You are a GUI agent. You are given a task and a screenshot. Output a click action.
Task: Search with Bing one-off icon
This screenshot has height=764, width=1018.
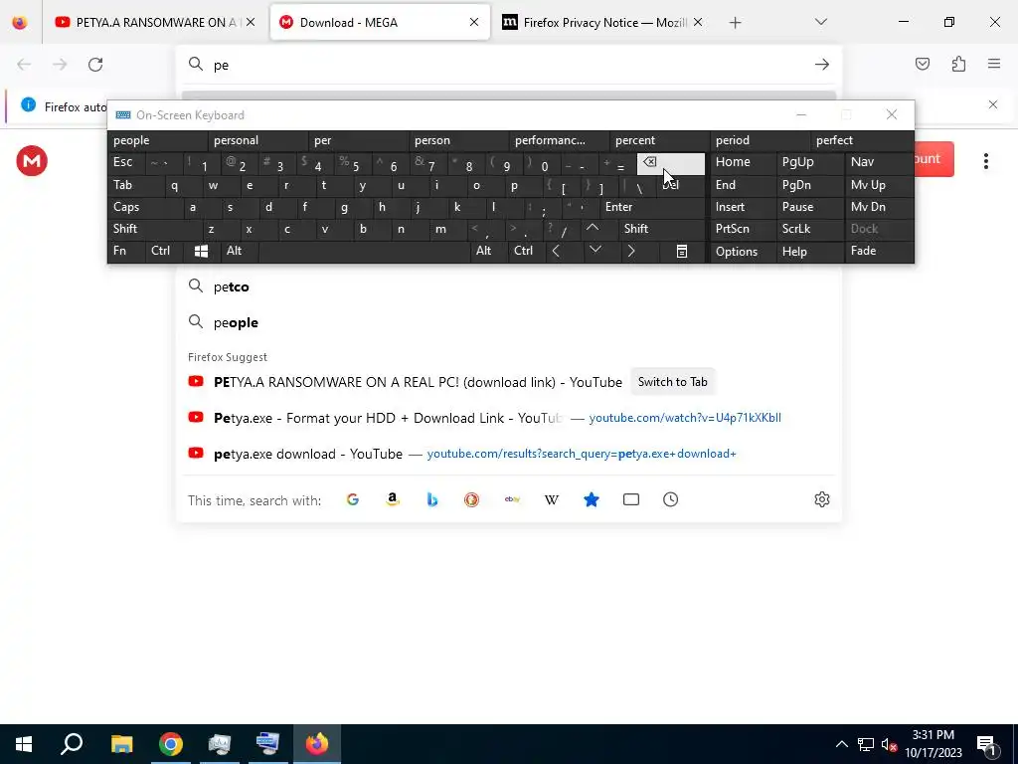[x=431, y=499]
